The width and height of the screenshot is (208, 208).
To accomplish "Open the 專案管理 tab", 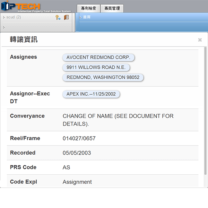I will point(112,8).
